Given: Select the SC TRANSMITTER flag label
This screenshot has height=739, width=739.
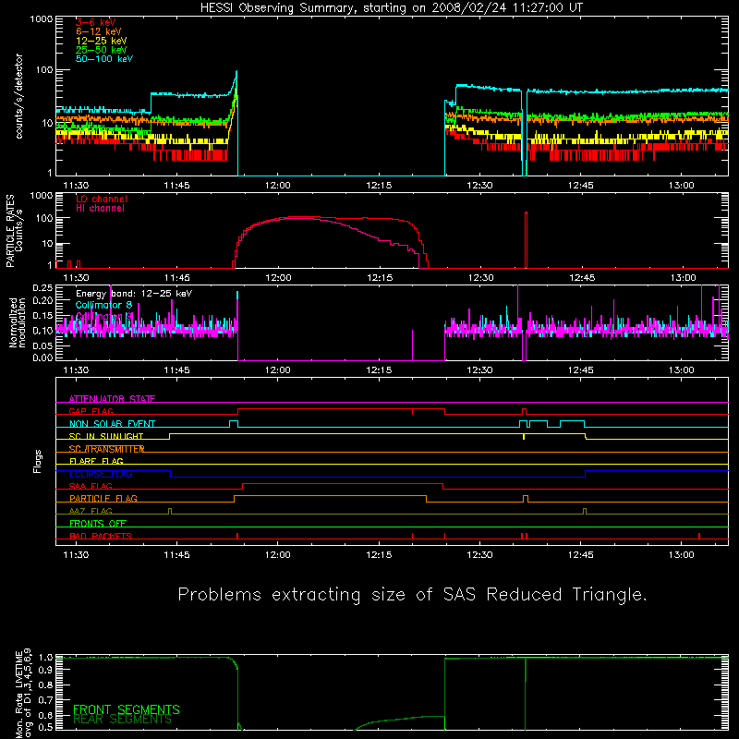Looking at the screenshot, I should point(106,449).
